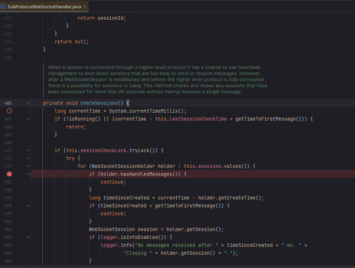Click the logger.info call on line 503
This screenshot has height=268, width=355.
[116, 245]
